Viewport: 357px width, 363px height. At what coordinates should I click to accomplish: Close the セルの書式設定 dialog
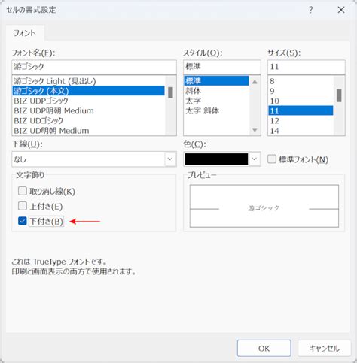pyautogui.click(x=341, y=10)
